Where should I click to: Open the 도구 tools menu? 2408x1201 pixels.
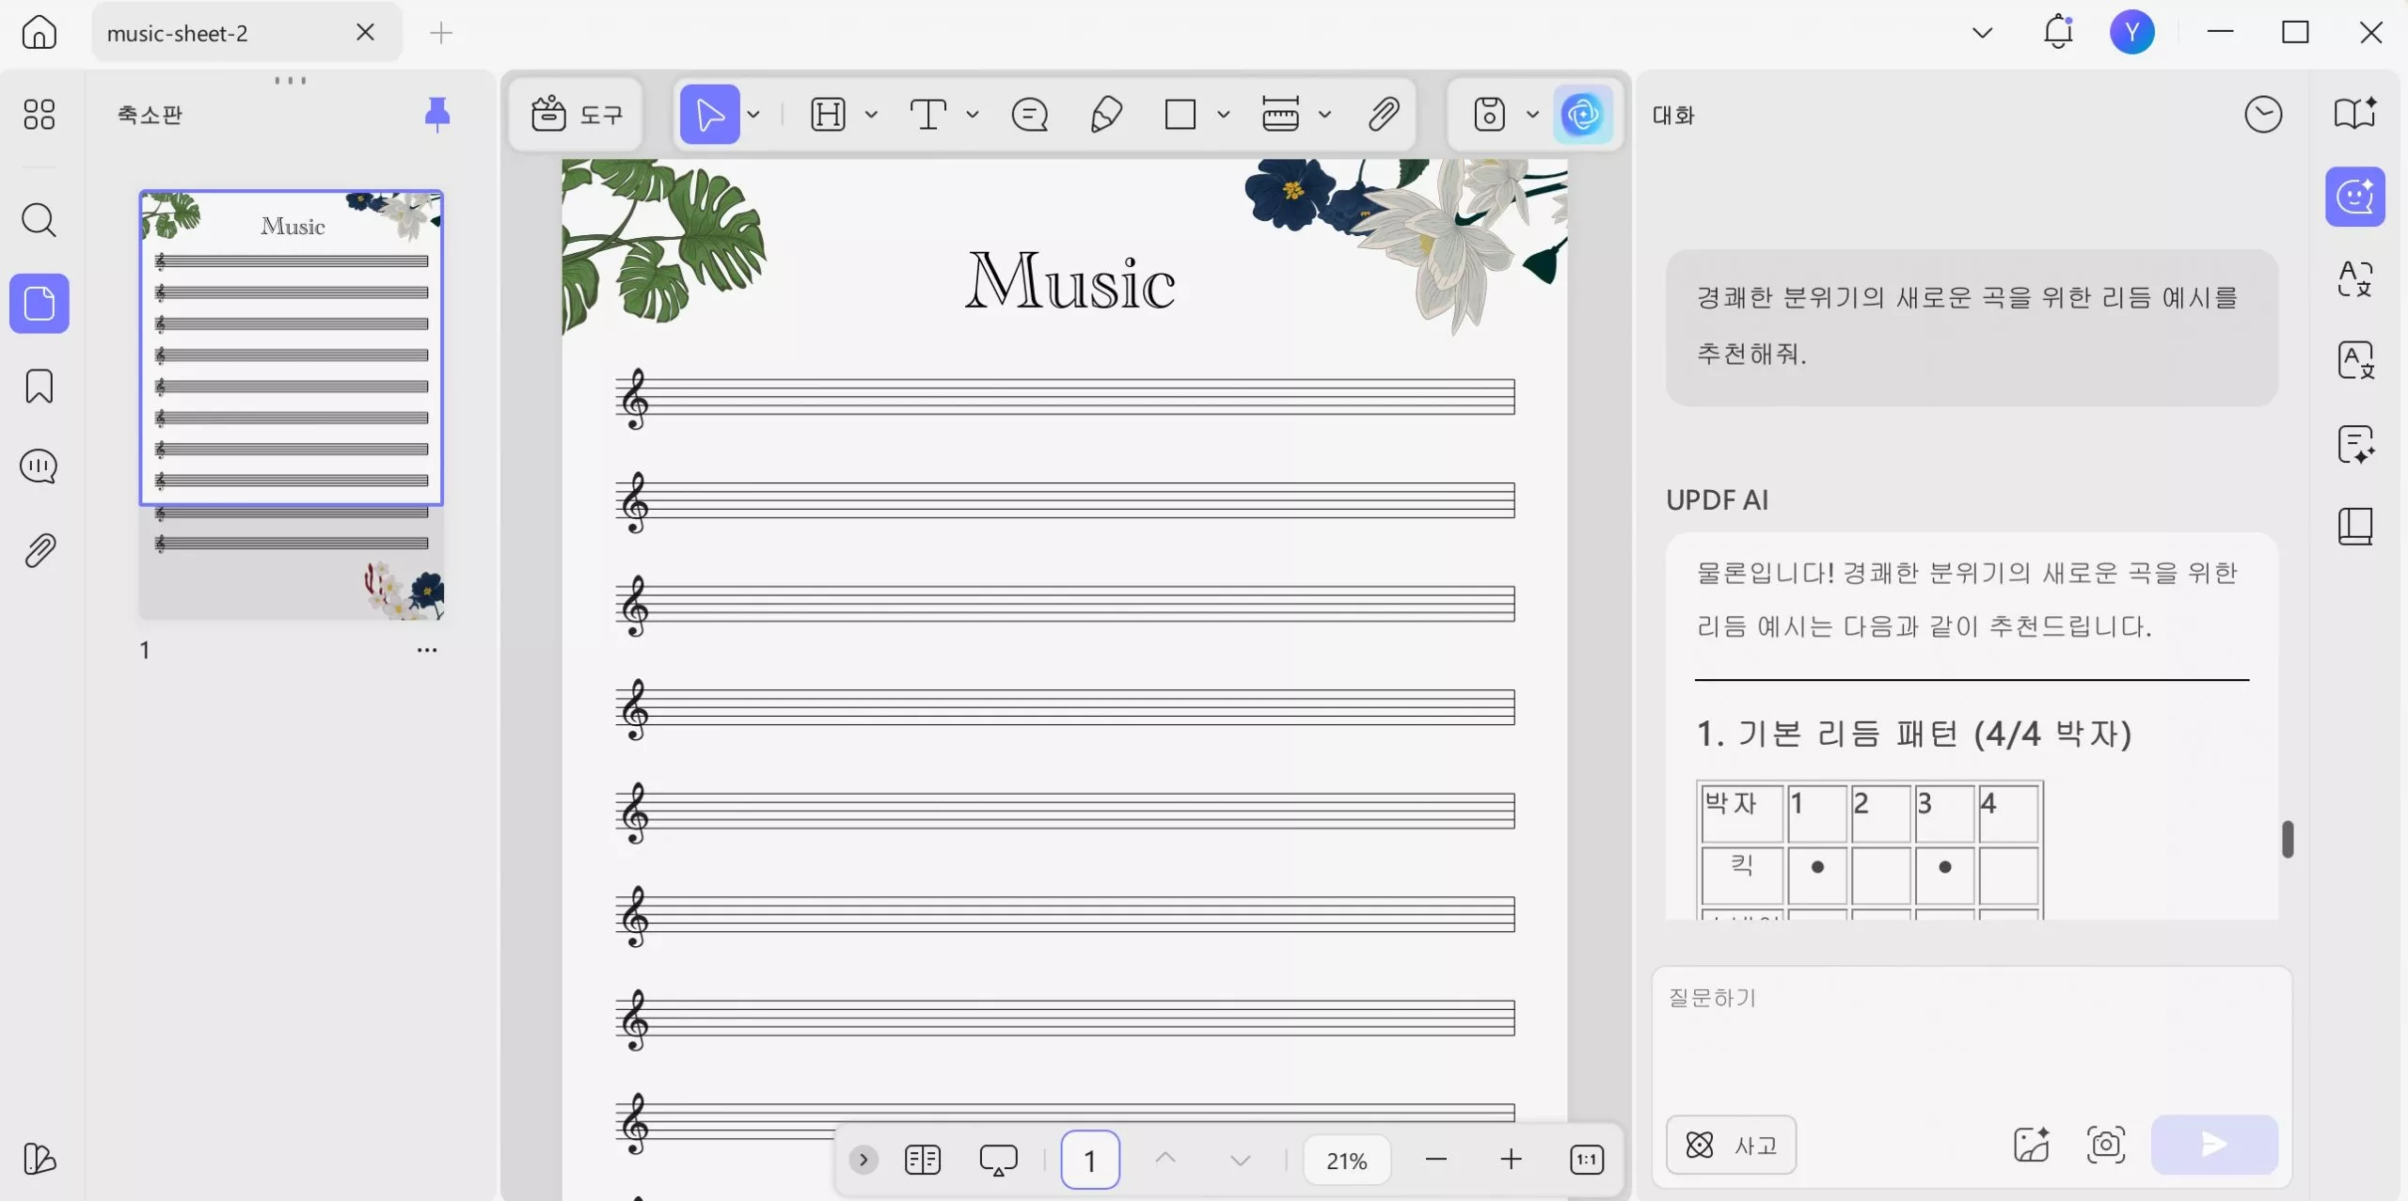577,115
